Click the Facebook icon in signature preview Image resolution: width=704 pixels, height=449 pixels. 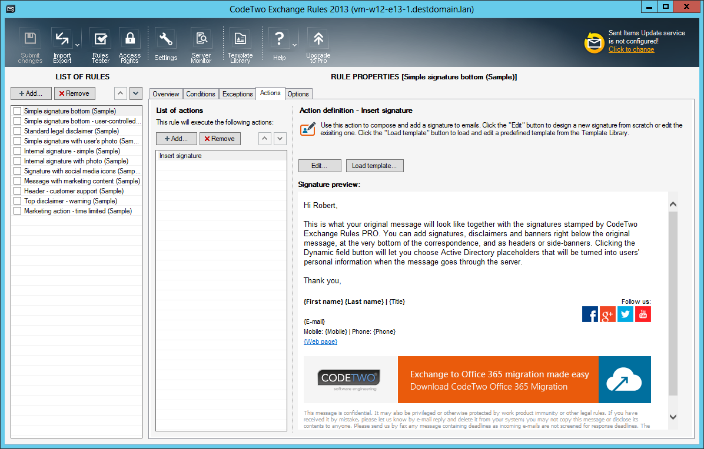pos(590,314)
